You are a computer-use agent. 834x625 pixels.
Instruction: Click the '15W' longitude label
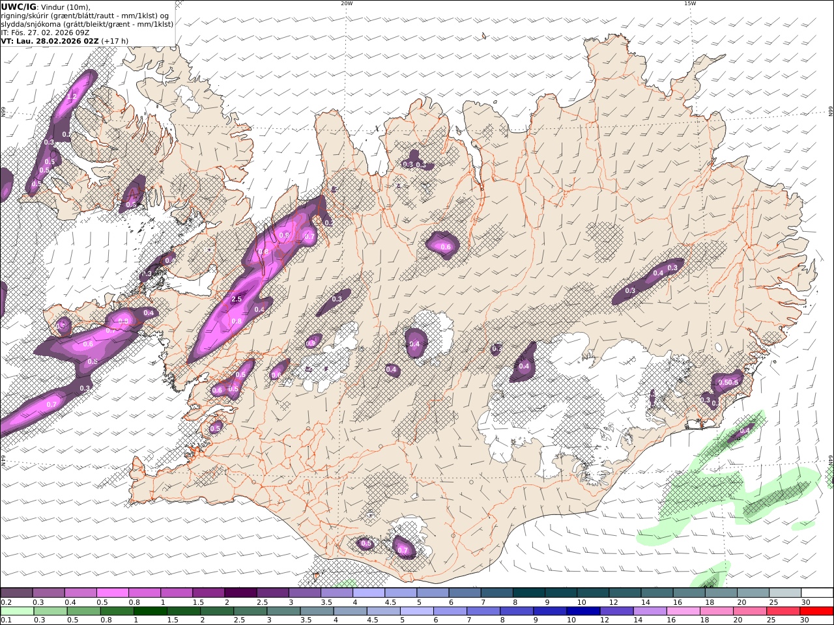pyautogui.click(x=690, y=3)
